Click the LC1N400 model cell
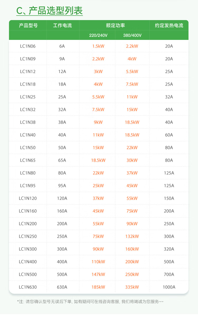 28,262
